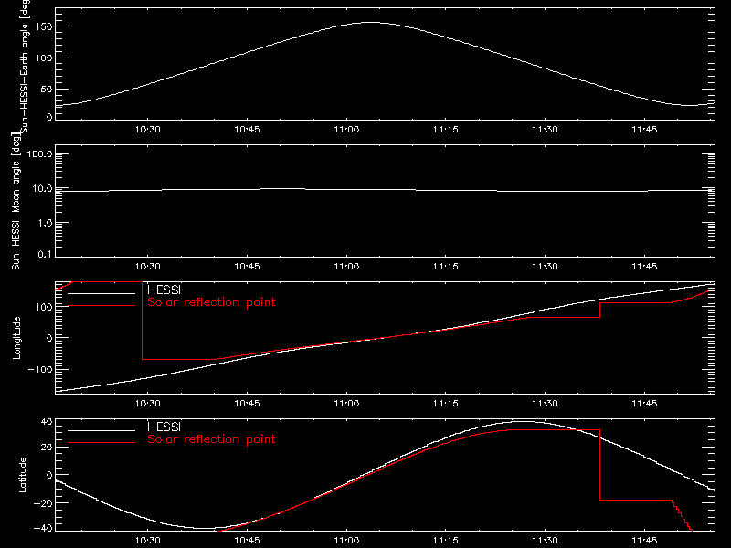731x548 pixels.
Task: Click the 0 tick on Longitude plot
Action: pyautogui.click(x=49, y=338)
